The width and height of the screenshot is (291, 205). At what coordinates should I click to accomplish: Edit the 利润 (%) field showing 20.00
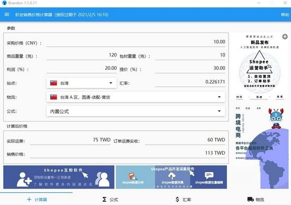point(81,68)
